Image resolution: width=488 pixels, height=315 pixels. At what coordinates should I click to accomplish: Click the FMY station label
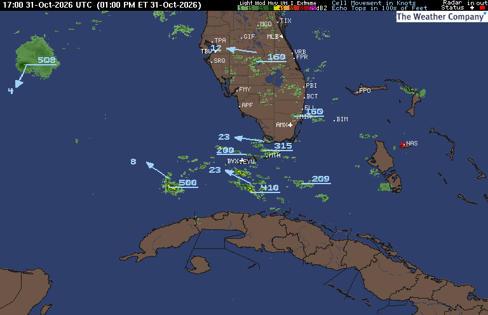click(x=244, y=90)
